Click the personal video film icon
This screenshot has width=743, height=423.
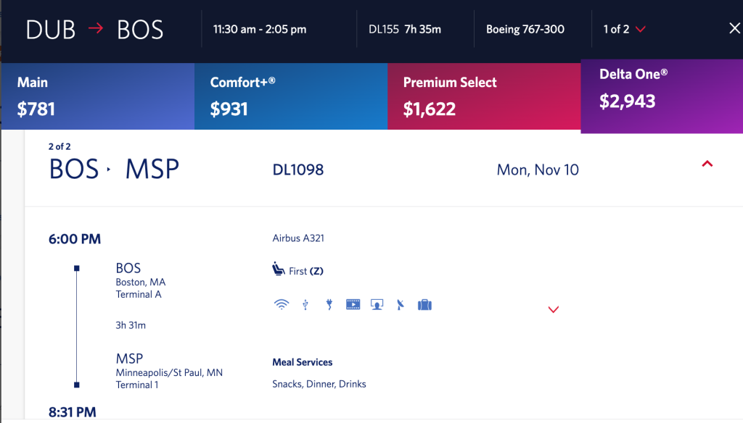(x=353, y=304)
